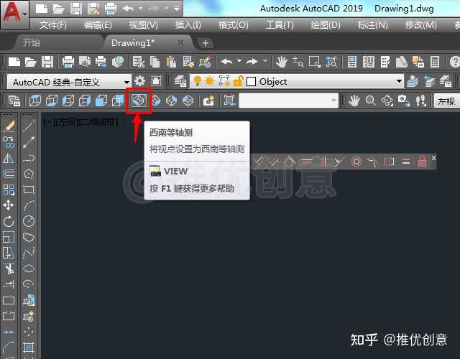The height and width of the screenshot is (359, 460).
Task: Expand the Object layer dropdown arrow
Action: [399, 81]
